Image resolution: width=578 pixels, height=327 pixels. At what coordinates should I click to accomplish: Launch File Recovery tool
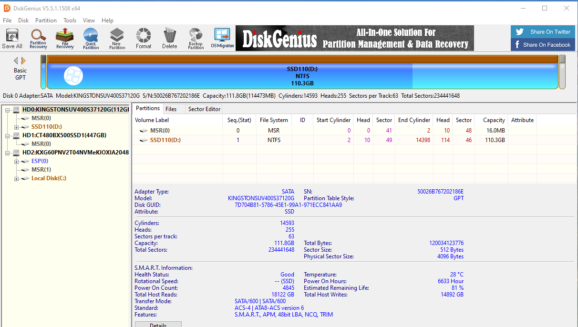tap(65, 38)
